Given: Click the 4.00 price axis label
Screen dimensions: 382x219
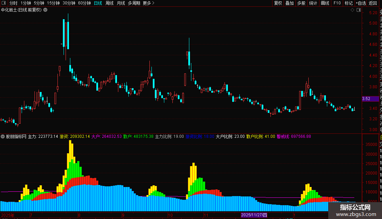Looking at the screenshot, I should click(x=373, y=76).
